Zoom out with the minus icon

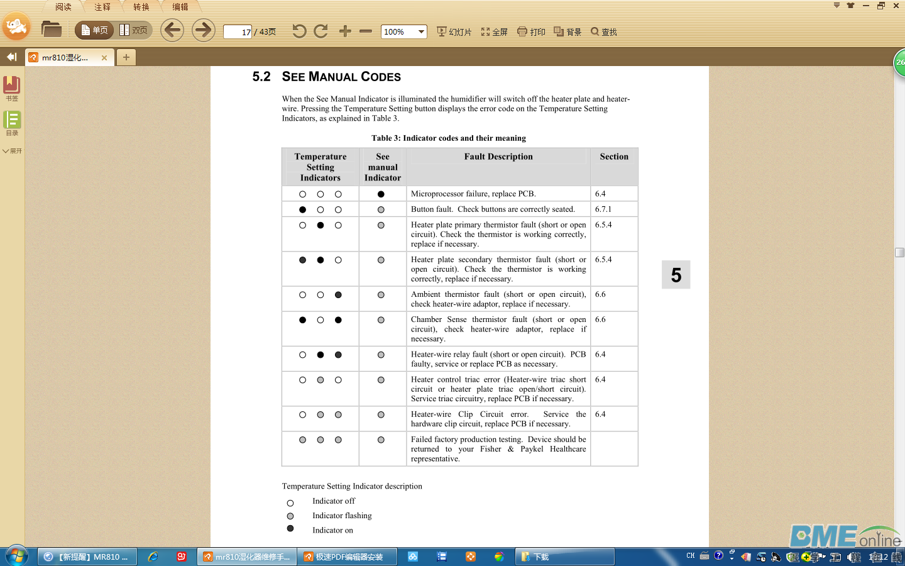(x=366, y=31)
